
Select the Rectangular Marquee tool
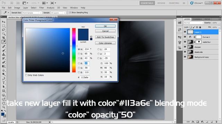tap(4, 26)
